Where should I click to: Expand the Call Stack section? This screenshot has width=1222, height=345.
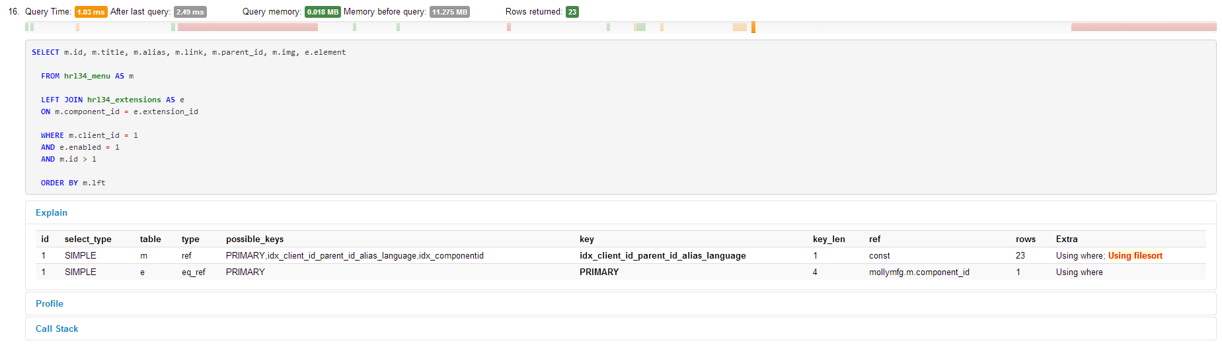pos(57,329)
